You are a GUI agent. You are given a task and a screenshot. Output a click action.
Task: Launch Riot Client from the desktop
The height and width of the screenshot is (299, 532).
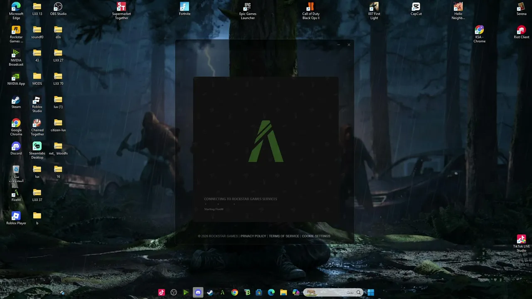521,32
